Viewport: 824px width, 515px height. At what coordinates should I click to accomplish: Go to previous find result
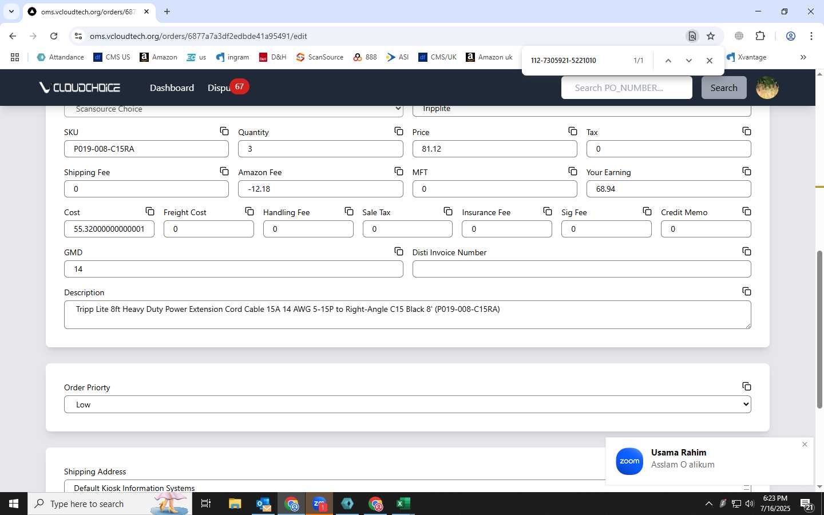click(668, 61)
